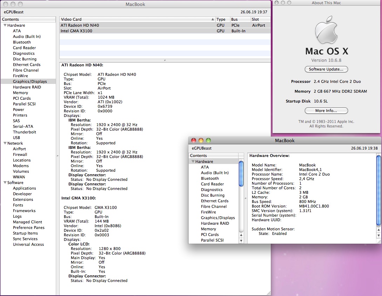Open Card Reader in main sidebar
382x296 pixels.
point(24,47)
